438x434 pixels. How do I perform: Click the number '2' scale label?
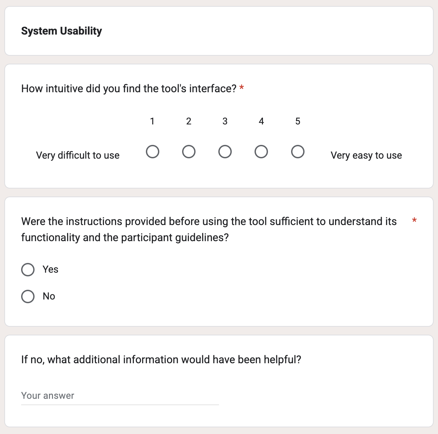(x=189, y=121)
